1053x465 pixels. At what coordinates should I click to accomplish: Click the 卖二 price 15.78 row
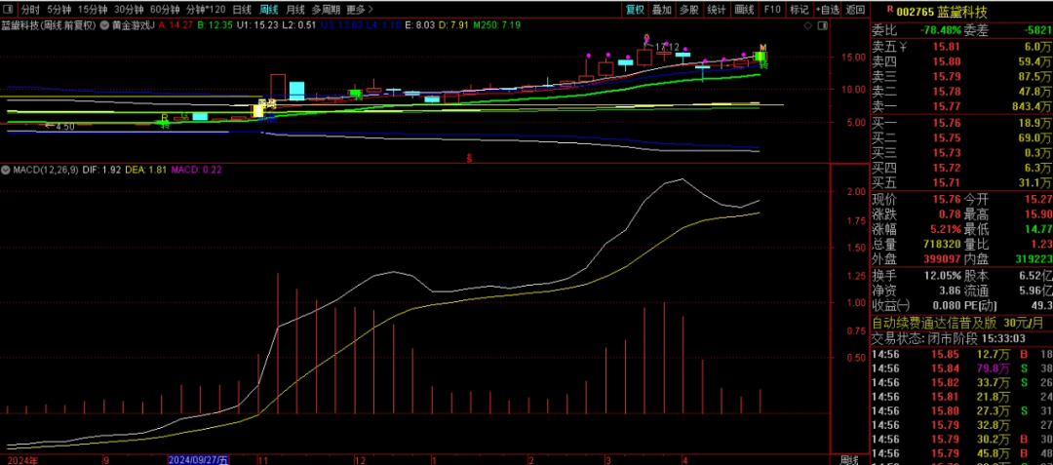961,92
